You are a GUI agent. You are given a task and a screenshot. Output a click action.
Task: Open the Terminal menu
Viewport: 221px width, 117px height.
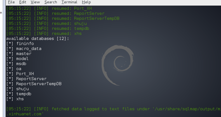tap(69, 2)
